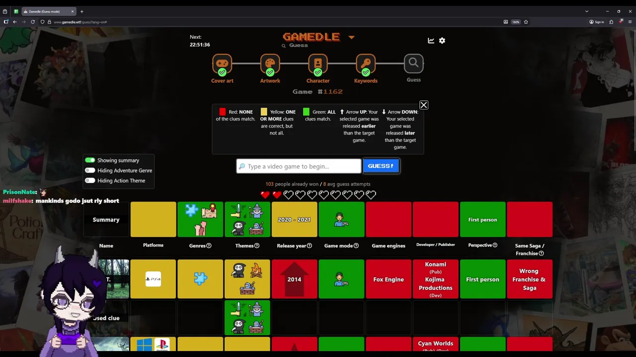Click the Same Saga / Franchise help icon

tap(541, 253)
